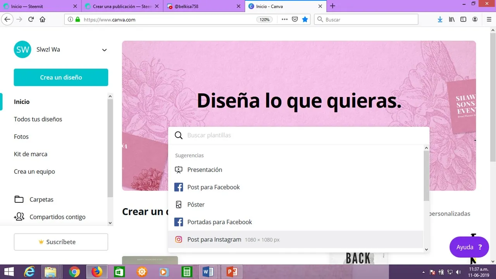Open Firefox hamburger menu
The height and width of the screenshot is (279, 496).
pos(489,19)
